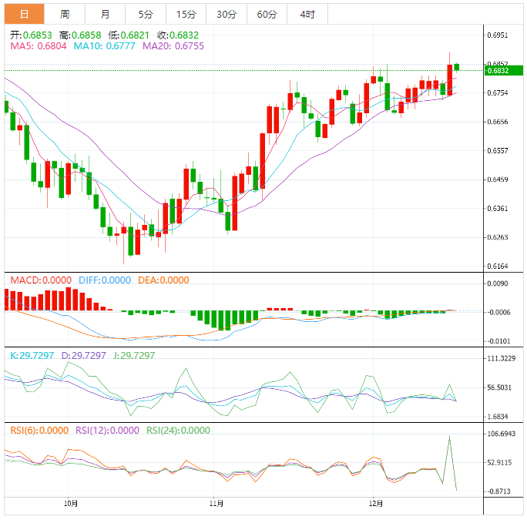Switch to the 周 weekly tab
This screenshot has width=527, height=523.
65,14
